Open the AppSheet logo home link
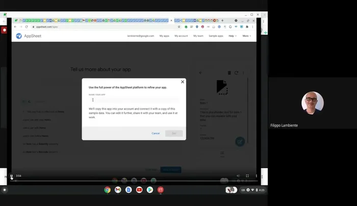Image resolution: width=357 pixels, height=206 pixels. [29, 36]
